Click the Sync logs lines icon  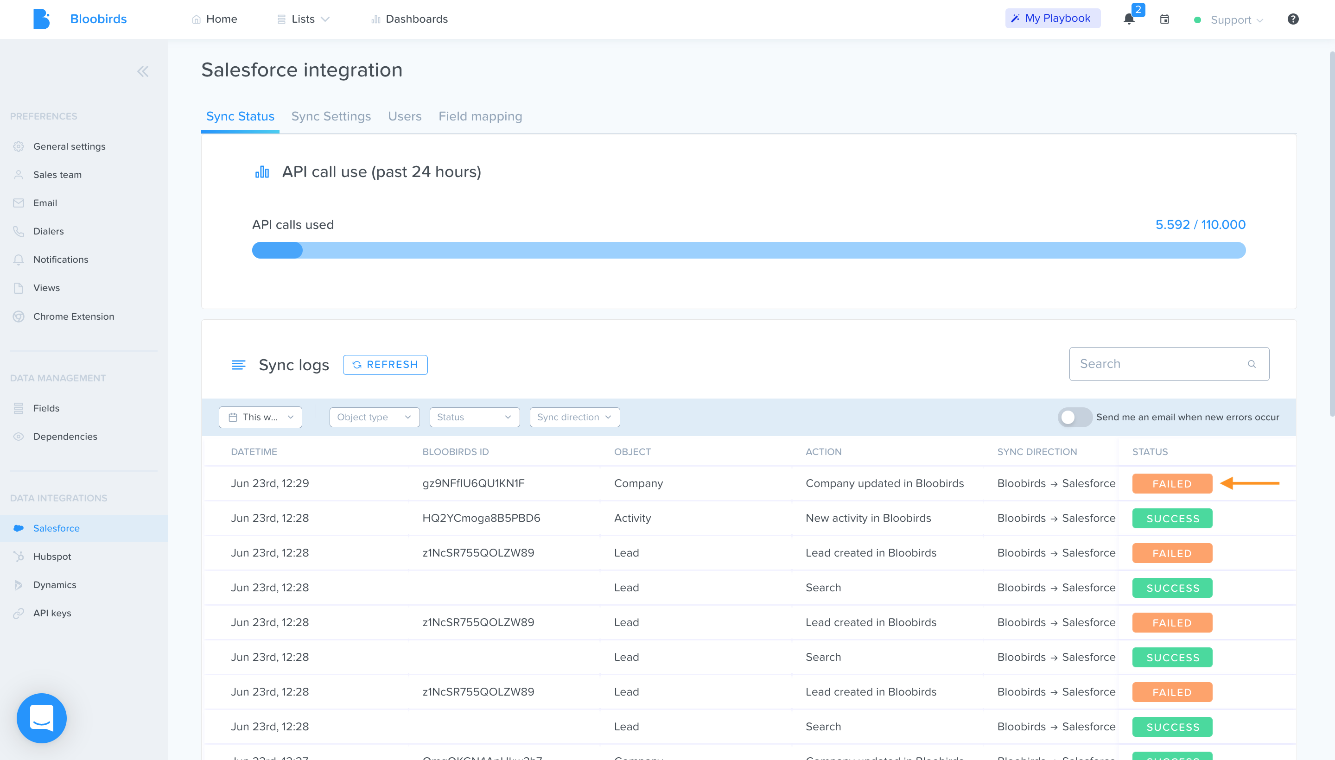click(239, 365)
